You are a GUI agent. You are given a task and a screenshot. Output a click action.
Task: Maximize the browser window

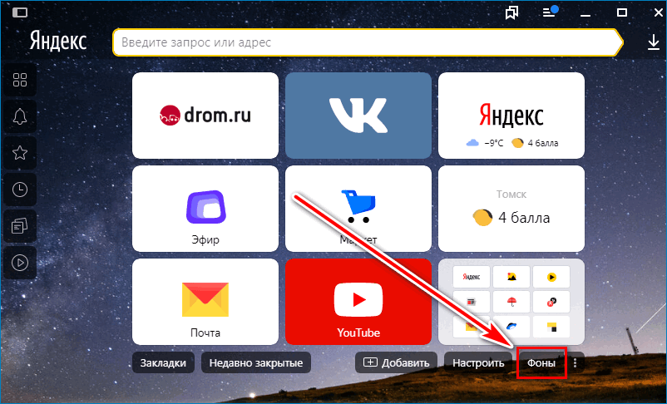pyautogui.click(x=622, y=12)
